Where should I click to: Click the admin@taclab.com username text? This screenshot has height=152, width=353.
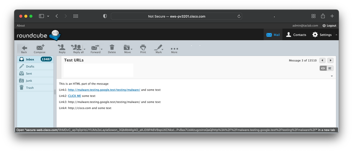tap(305, 26)
